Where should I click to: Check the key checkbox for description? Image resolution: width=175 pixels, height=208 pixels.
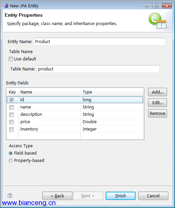(x=11, y=115)
